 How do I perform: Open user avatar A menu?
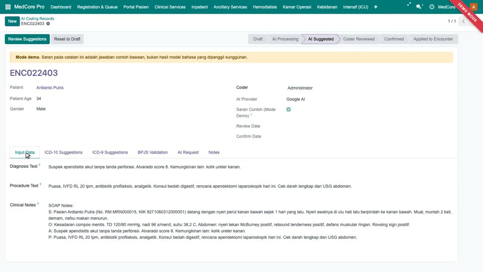pyautogui.click(x=473, y=7)
